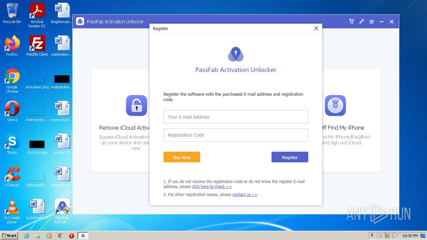Click the shopping cart icon in title bar

(x=351, y=21)
